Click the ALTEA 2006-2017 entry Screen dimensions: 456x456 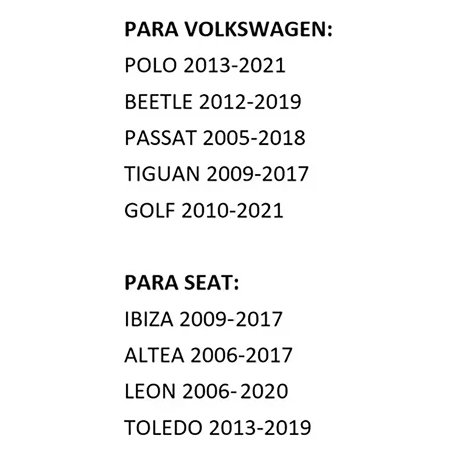(209, 355)
